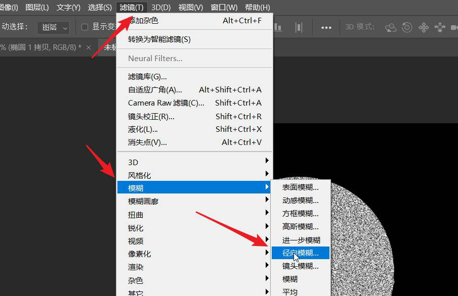Close the 椭圆 1 拷贝 document tab
Viewport: 458px width, 296px height.
[89, 47]
